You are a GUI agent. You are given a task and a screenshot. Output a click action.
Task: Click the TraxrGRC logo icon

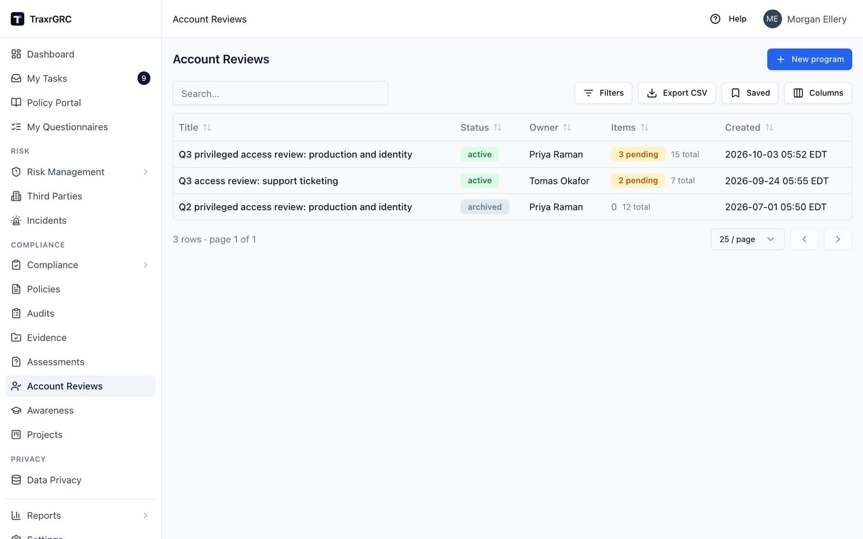17,19
